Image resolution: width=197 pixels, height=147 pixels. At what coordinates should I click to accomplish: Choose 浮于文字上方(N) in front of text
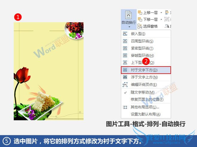click(x=146, y=77)
